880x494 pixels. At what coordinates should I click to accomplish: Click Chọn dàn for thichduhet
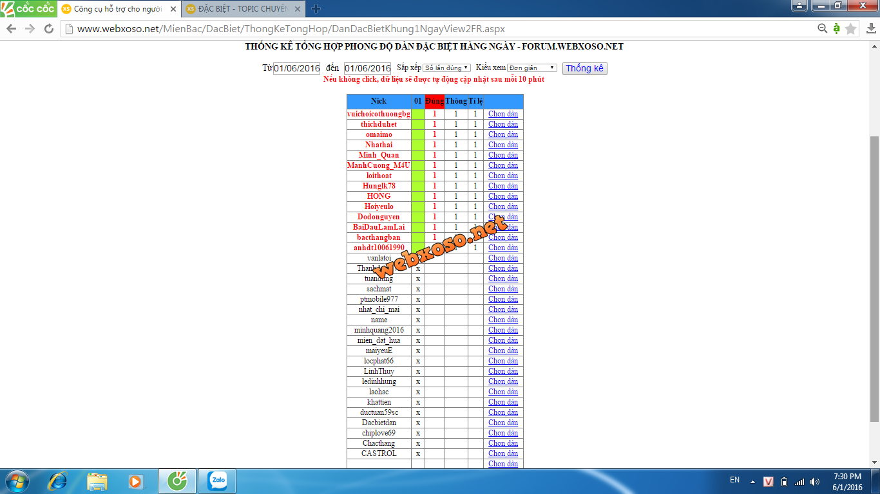coord(503,124)
